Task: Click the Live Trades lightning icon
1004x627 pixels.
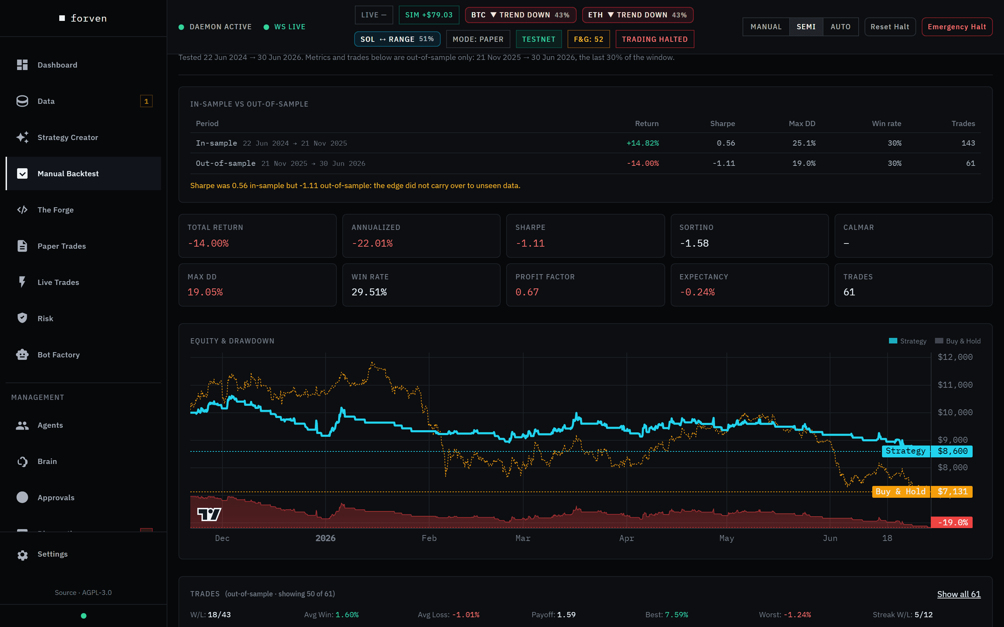Action: [x=22, y=282]
